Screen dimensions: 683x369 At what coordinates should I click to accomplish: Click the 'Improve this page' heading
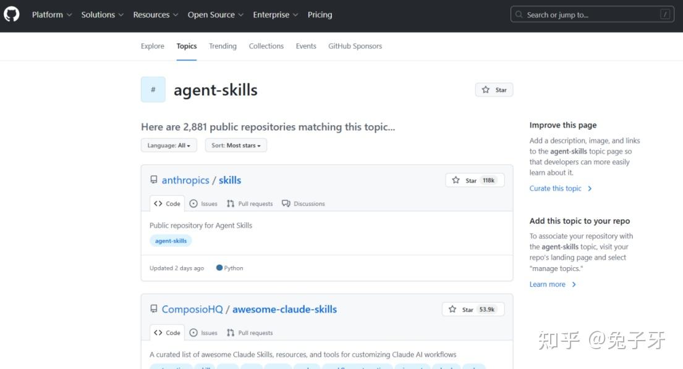562,125
